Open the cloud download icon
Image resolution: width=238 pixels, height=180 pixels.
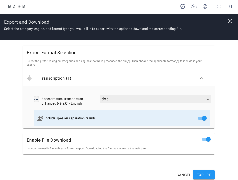click(194, 6)
